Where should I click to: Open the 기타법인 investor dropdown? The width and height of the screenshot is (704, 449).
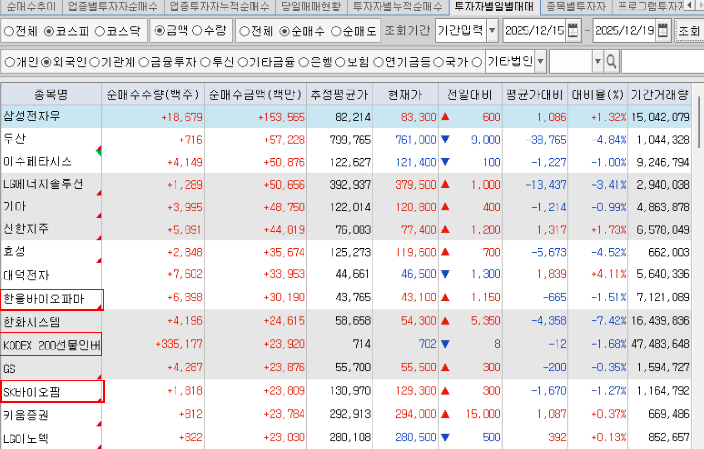coord(540,61)
